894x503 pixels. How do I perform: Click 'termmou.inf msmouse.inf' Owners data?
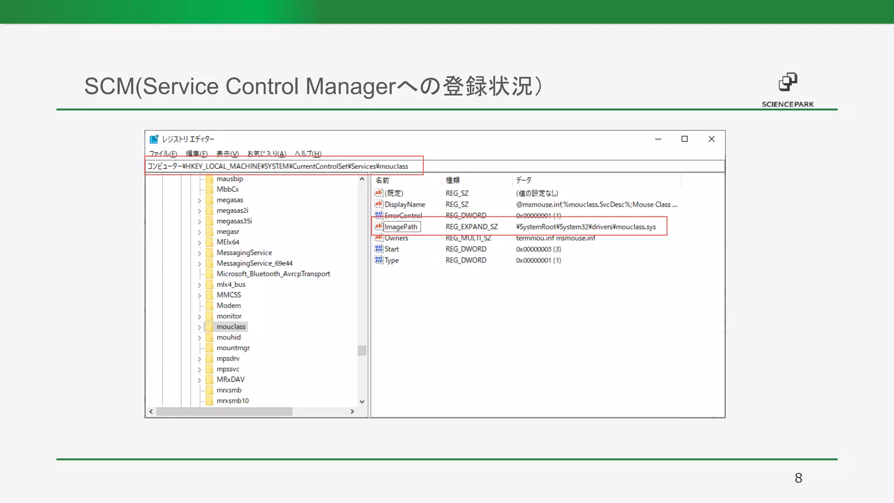[555, 238]
